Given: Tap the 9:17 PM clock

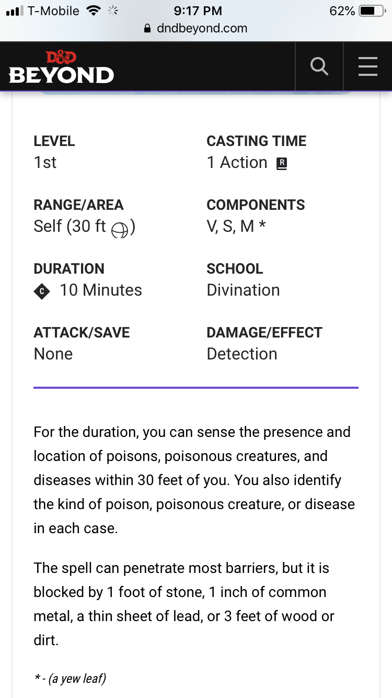Looking at the screenshot, I should click(198, 11).
